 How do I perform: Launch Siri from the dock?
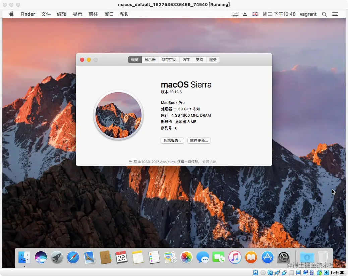[x=41, y=258]
